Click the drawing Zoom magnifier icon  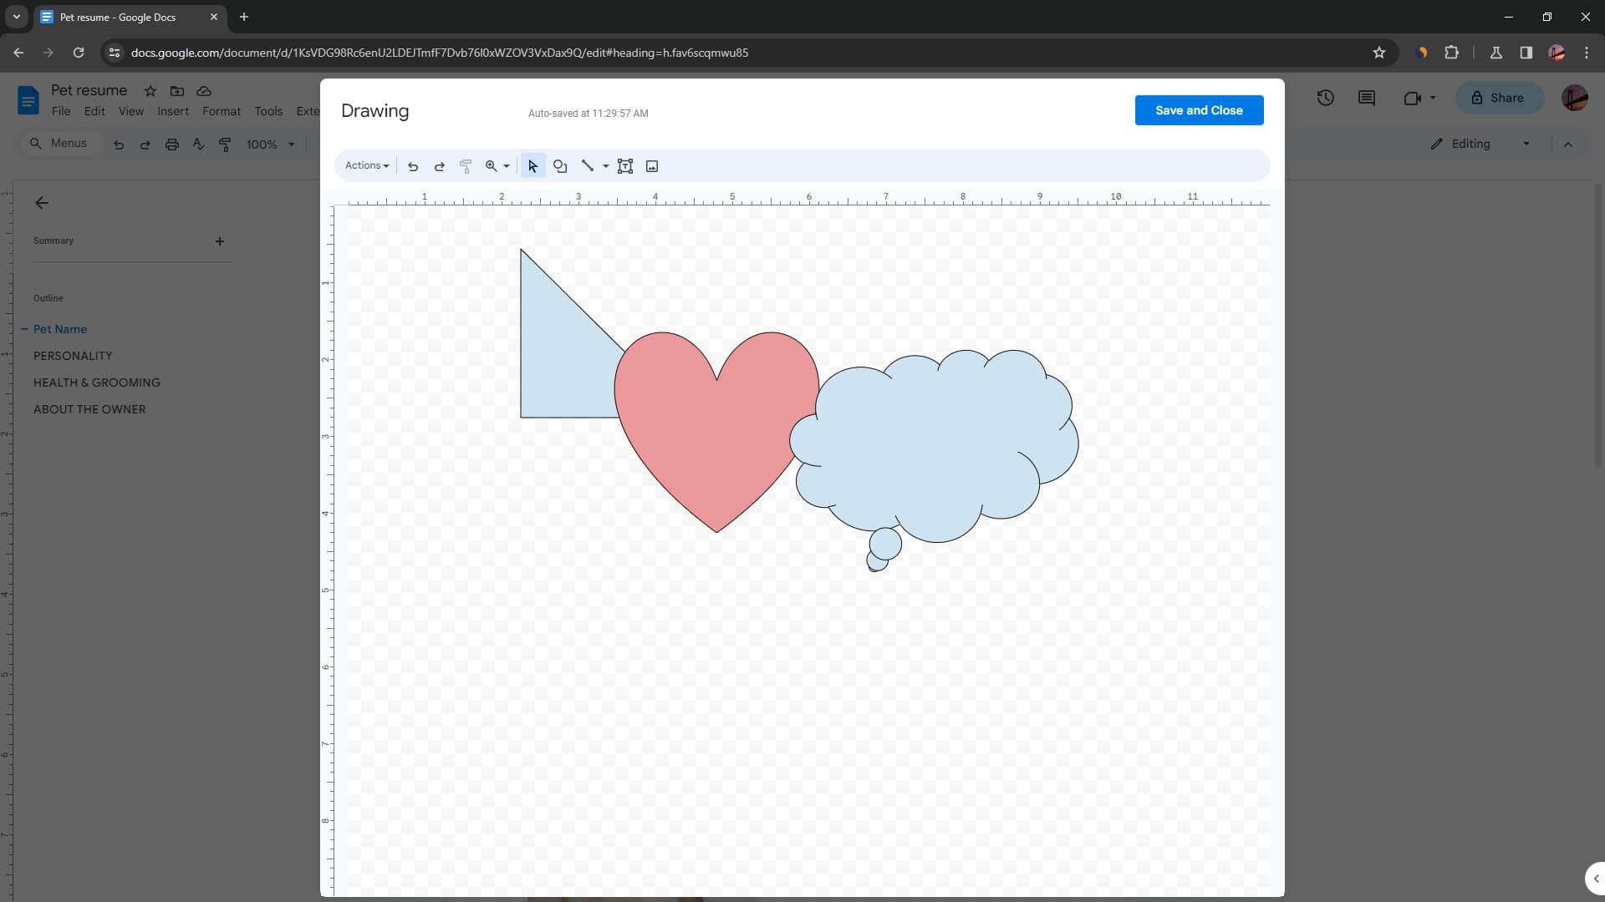tap(492, 166)
